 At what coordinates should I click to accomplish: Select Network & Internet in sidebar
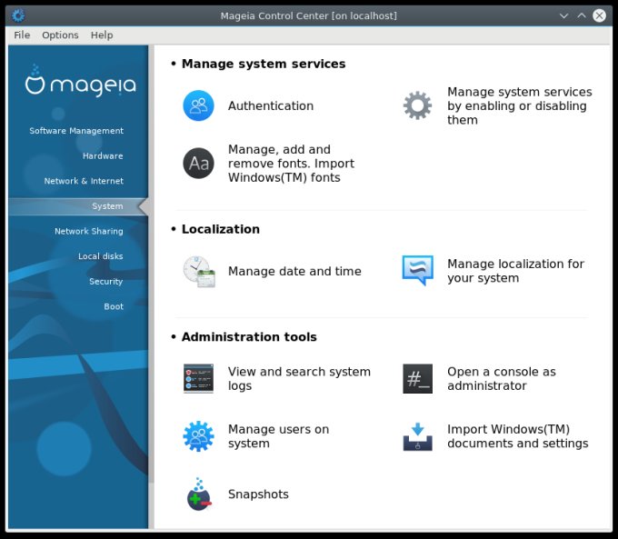point(84,181)
